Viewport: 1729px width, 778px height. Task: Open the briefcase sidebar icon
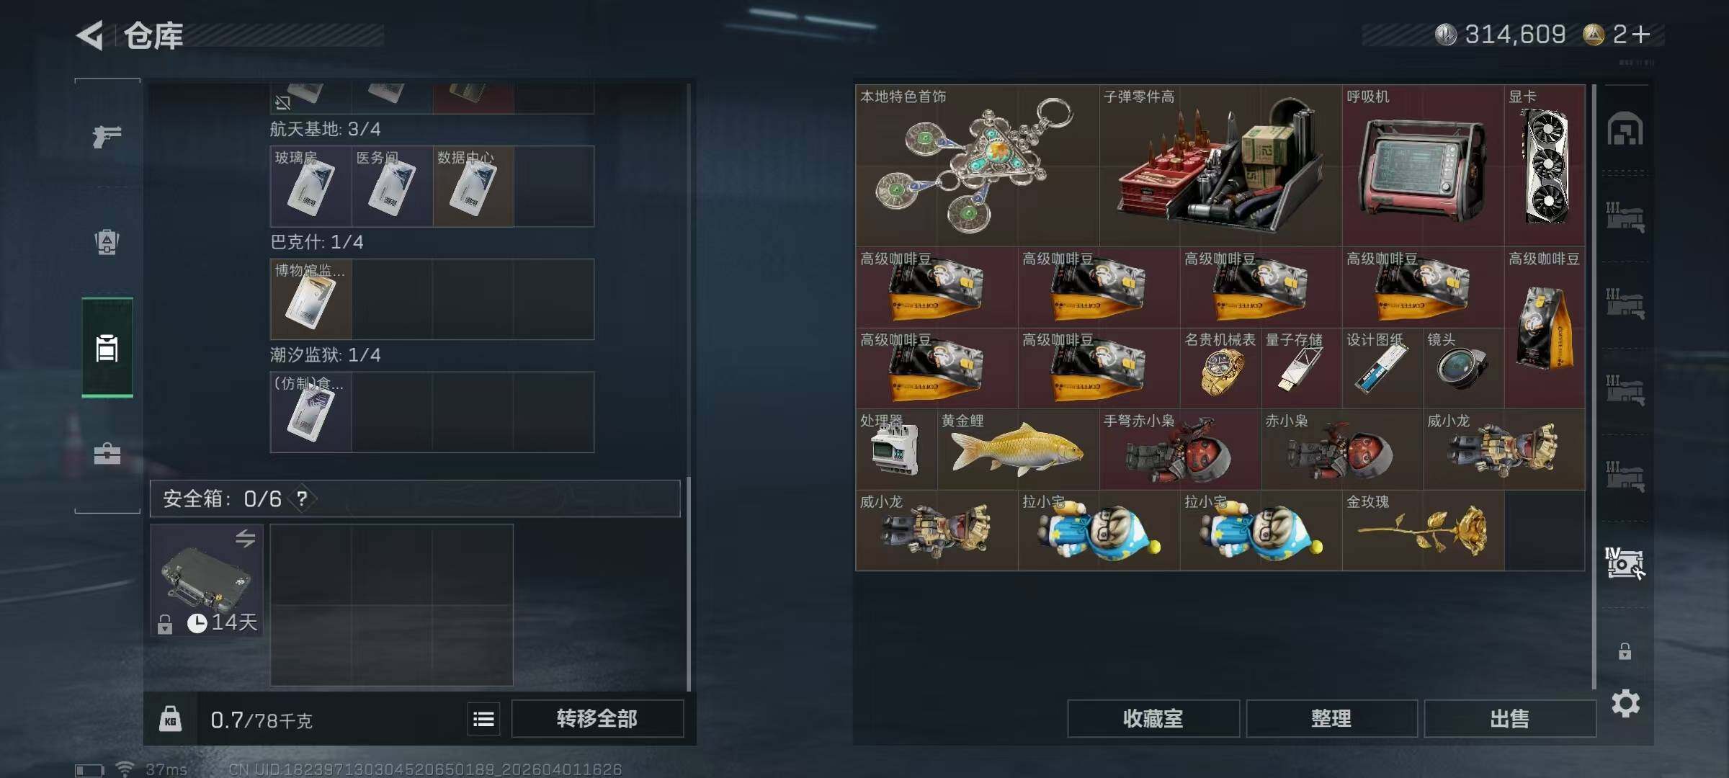pyautogui.click(x=107, y=454)
